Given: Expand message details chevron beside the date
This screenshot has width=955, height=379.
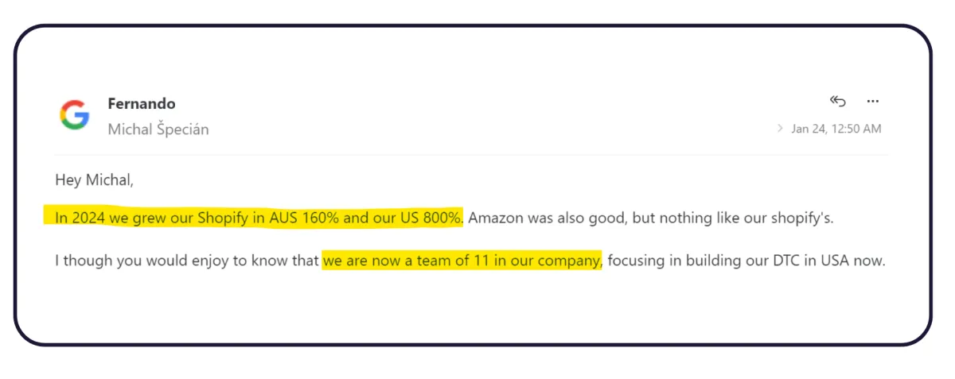Looking at the screenshot, I should (x=780, y=129).
